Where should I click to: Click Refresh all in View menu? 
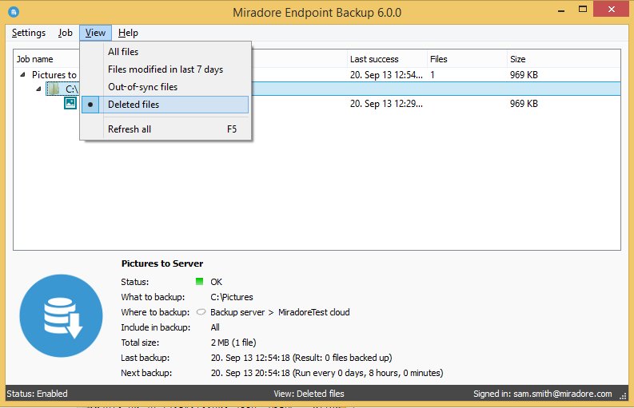coord(165,129)
